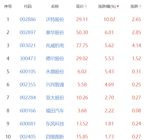Open the 福田汽车 stock page
The image size is (149, 140).
(55, 111)
